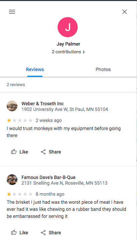The width and height of the screenshot is (137, 240).
Task: Click the 1902 University Ave W address
Action: tap(65, 109)
